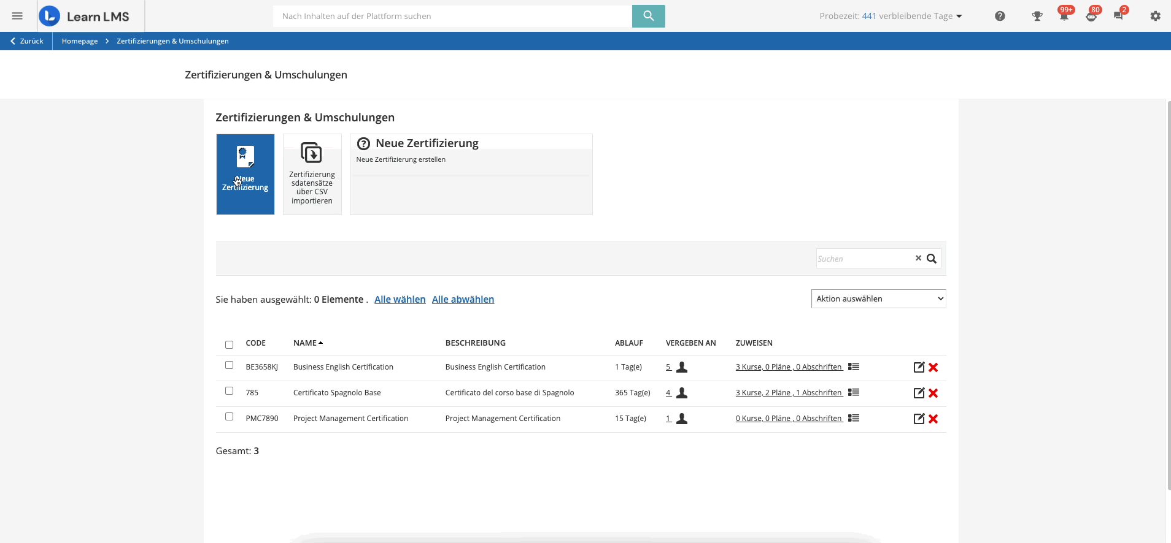1171x543 pixels.
Task: Click awarded count 5 link
Action: pyautogui.click(x=668, y=367)
